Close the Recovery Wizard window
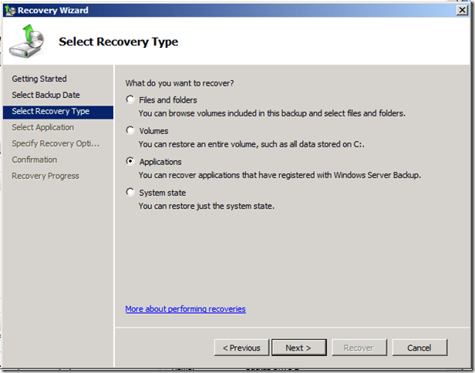 pos(461,10)
